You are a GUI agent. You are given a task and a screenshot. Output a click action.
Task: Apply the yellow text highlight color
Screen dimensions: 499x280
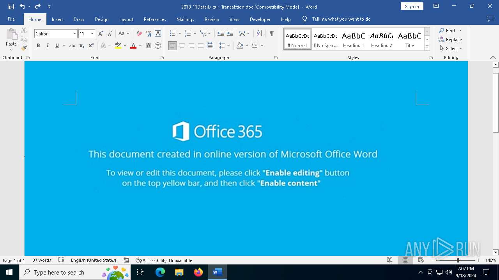click(x=118, y=45)
